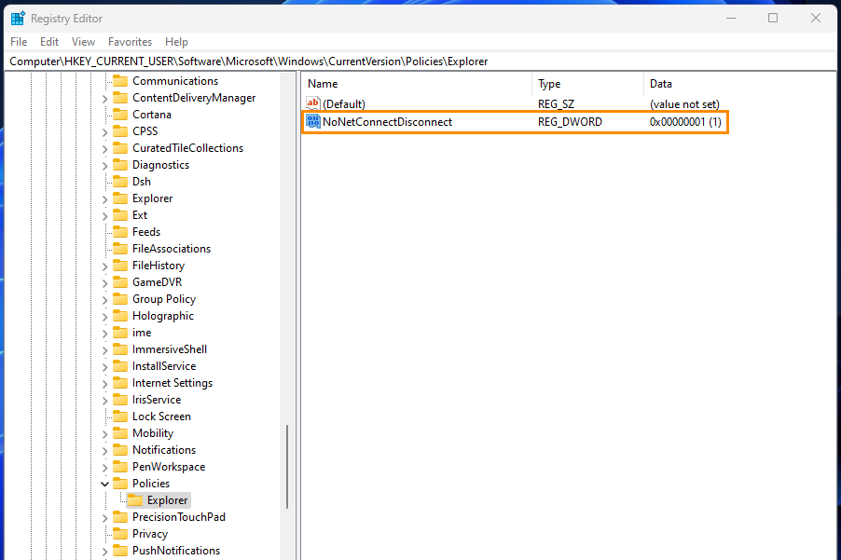Click the 0x00000001 (1) data cell
This screenshot has width=841, height=560.
(x=685, y=122)
